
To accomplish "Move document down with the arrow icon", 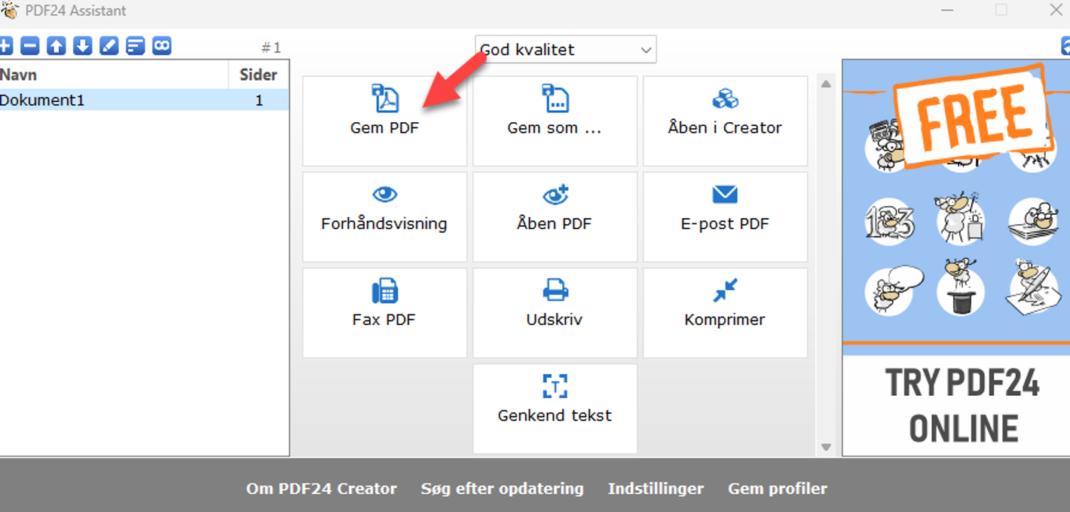I will (x=82, y=46).
